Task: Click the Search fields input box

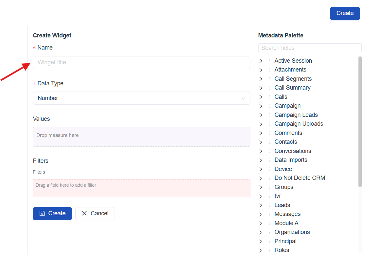Action: [310, 48]
